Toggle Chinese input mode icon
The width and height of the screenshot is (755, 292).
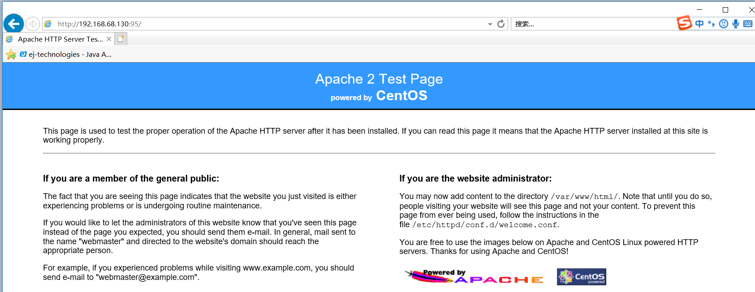coord(699,24)
